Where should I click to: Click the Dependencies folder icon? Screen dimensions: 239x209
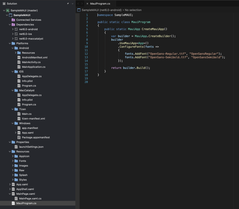pos(13,25)
